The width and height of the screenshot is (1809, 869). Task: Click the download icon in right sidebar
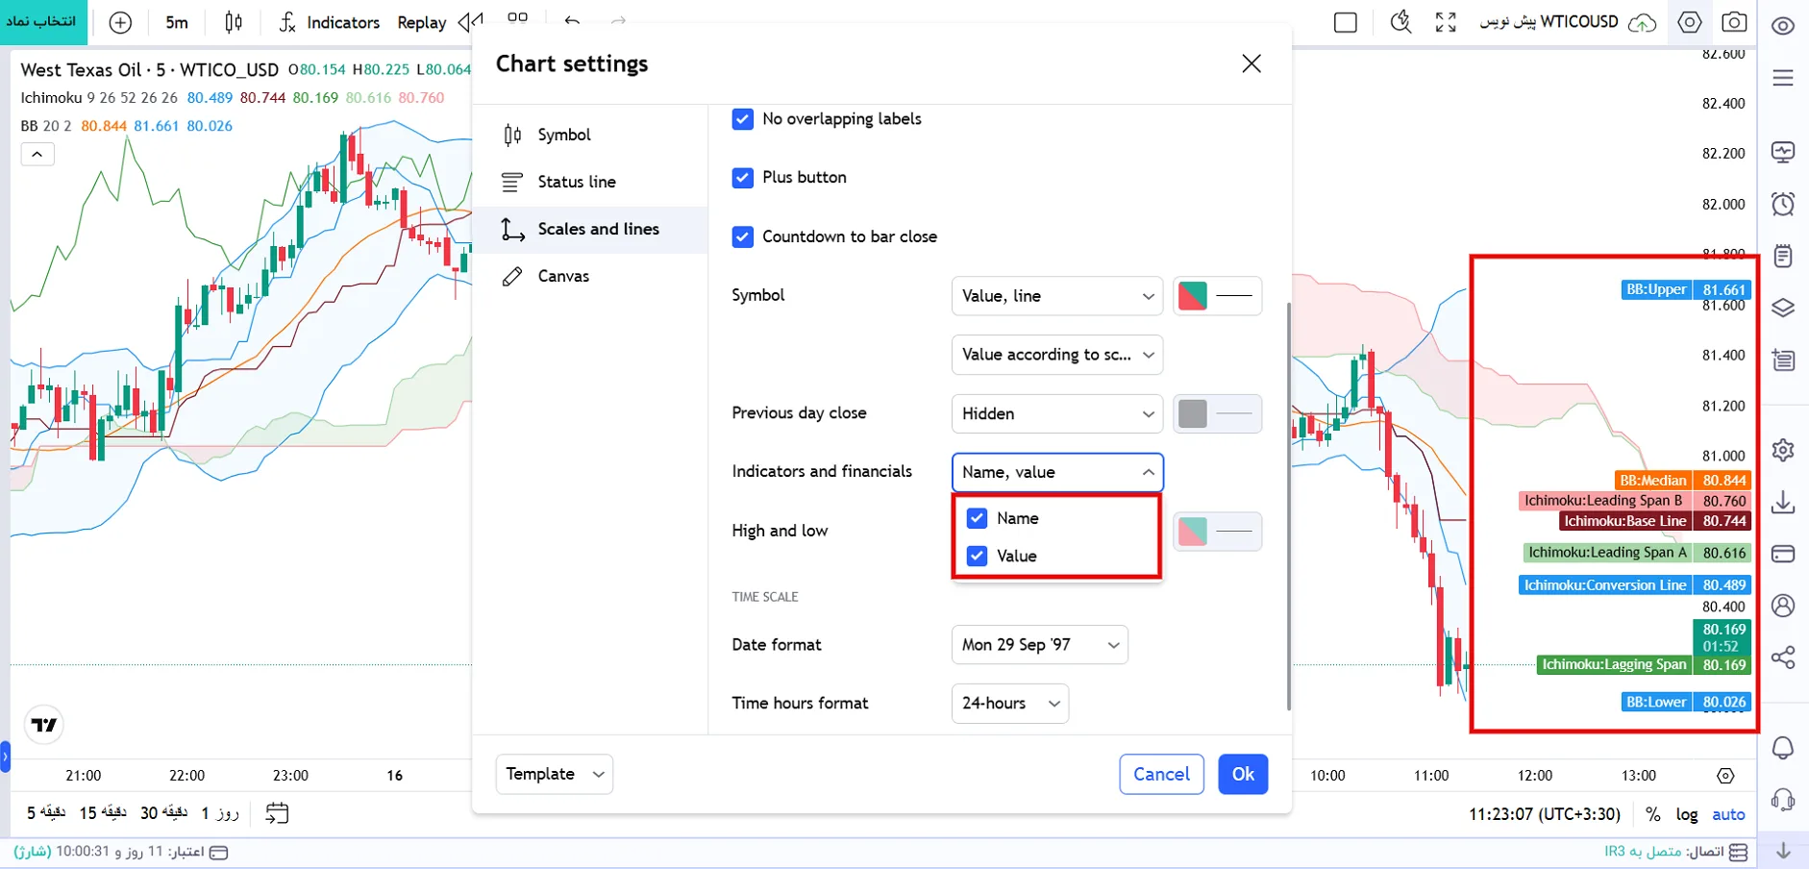1783,502
